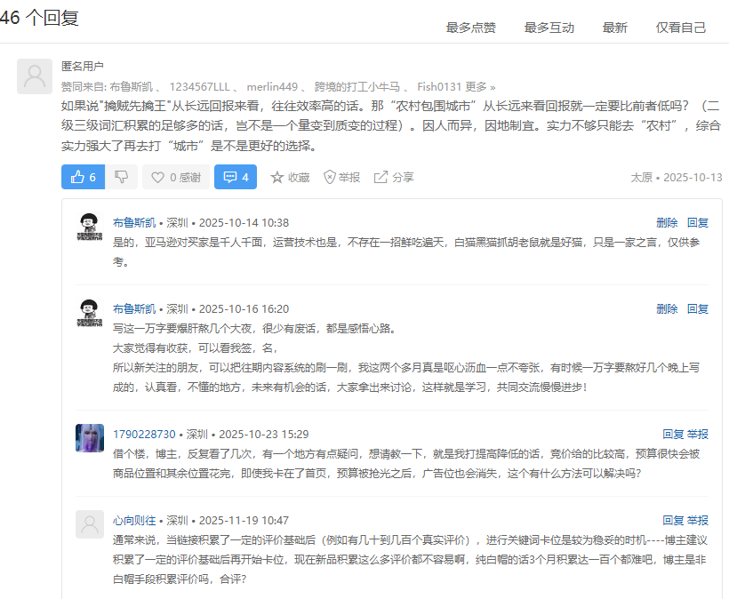Screen dimensions: 729x599
Task: Reply to 心向则往's comment
Action: click(673, 520)
